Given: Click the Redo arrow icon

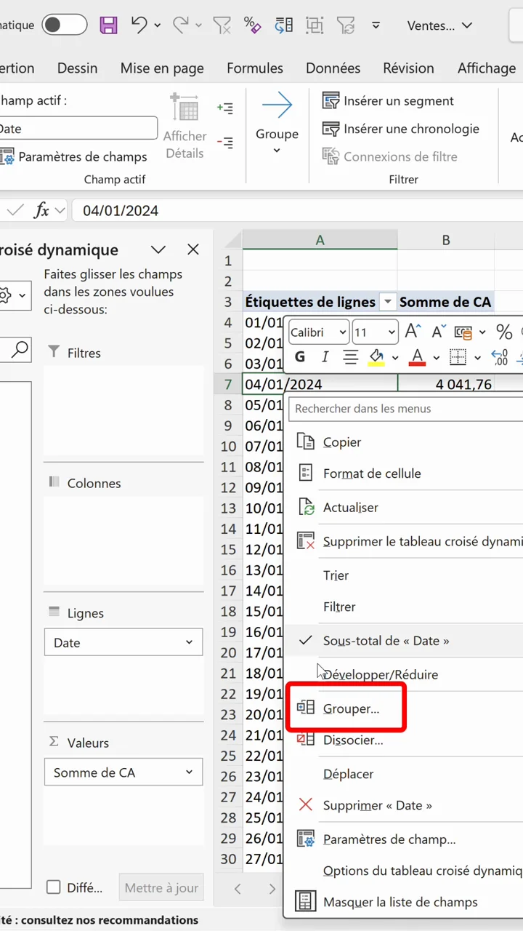Looking at the screenshot, I should [x=181, y=25].
